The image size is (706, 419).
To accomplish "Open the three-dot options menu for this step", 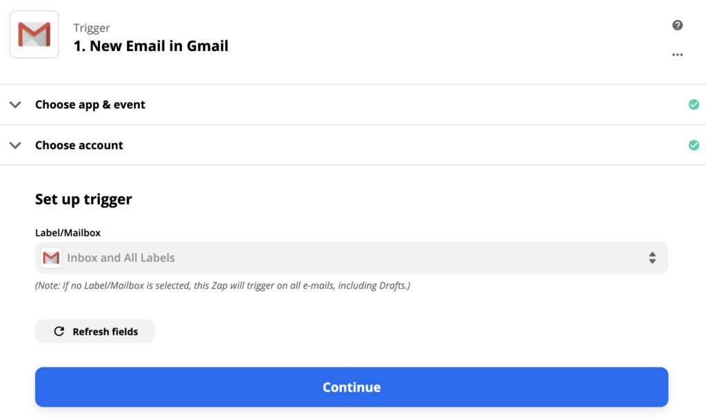I will [677, 54].
